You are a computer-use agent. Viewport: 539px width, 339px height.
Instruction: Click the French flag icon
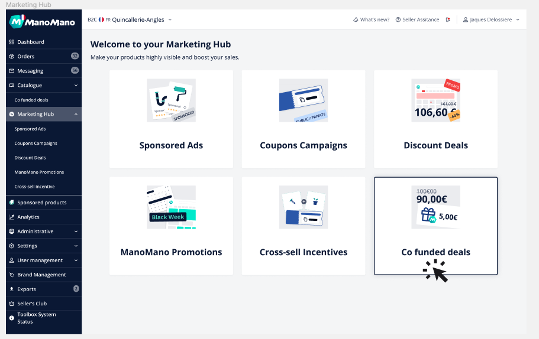point(101,19)
